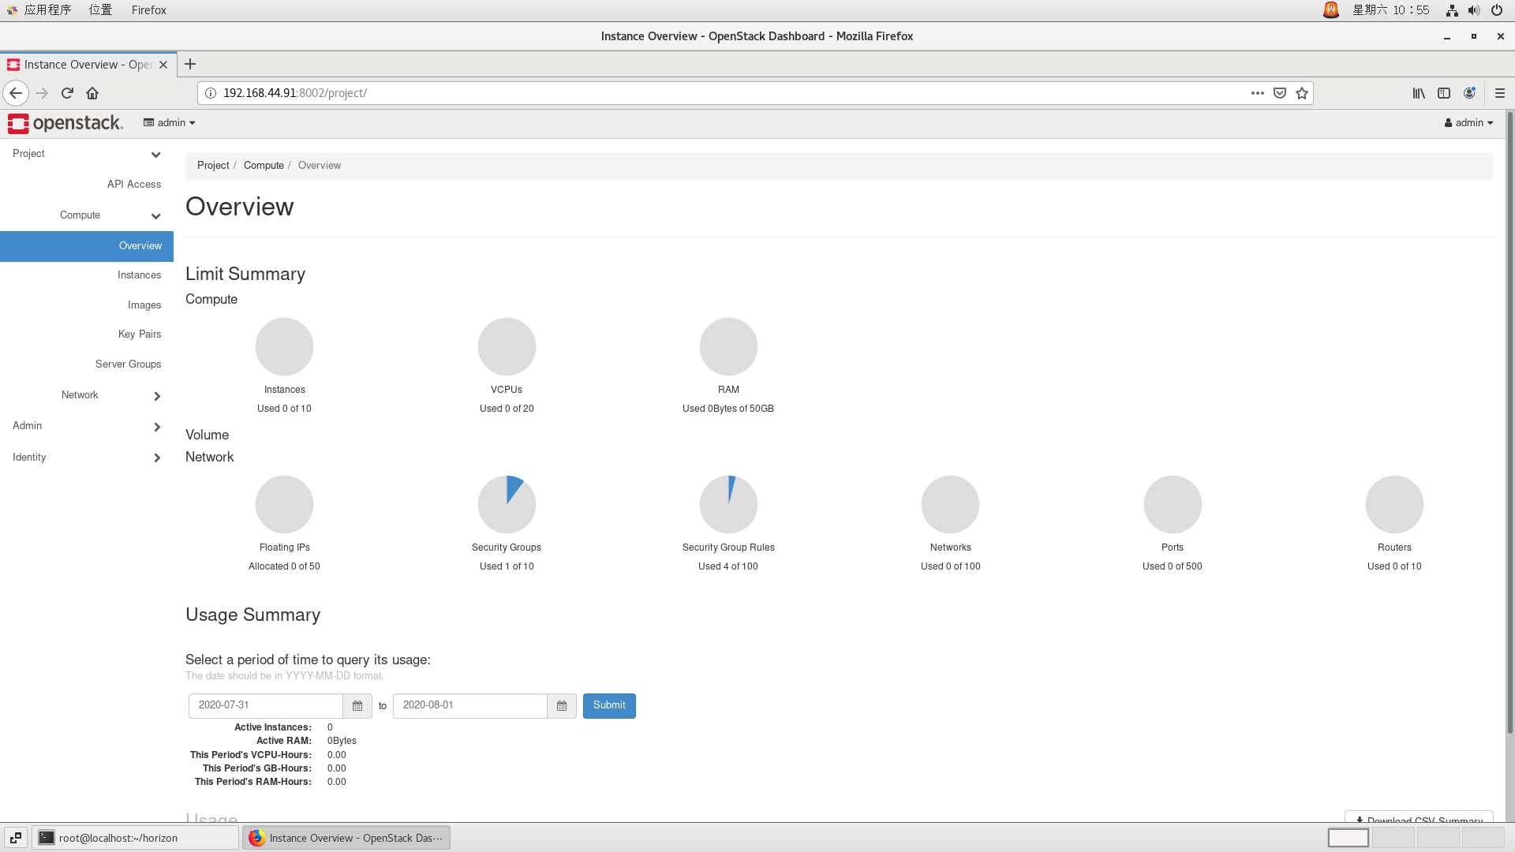Click the bookmark star in the address bar

1303,92
